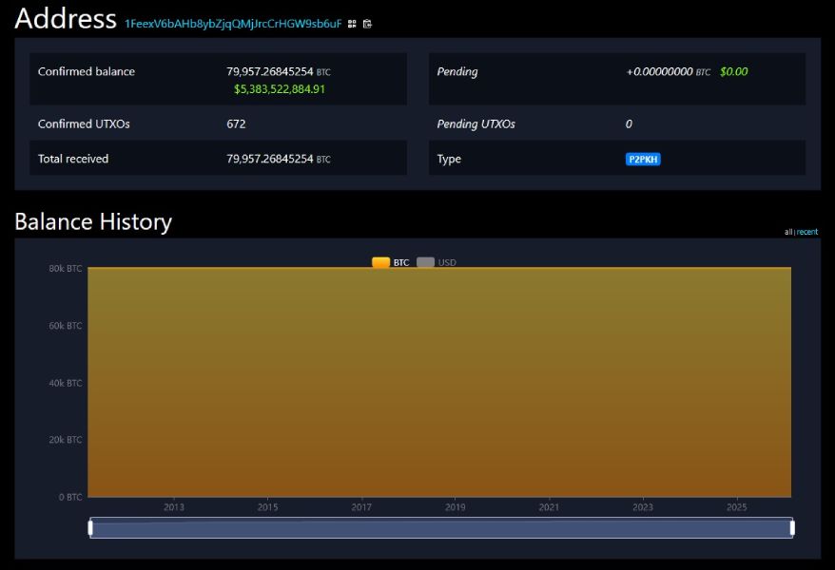The image size is (835, 570).
Task: Click the Balance History heading
Action: pos(93,221)
